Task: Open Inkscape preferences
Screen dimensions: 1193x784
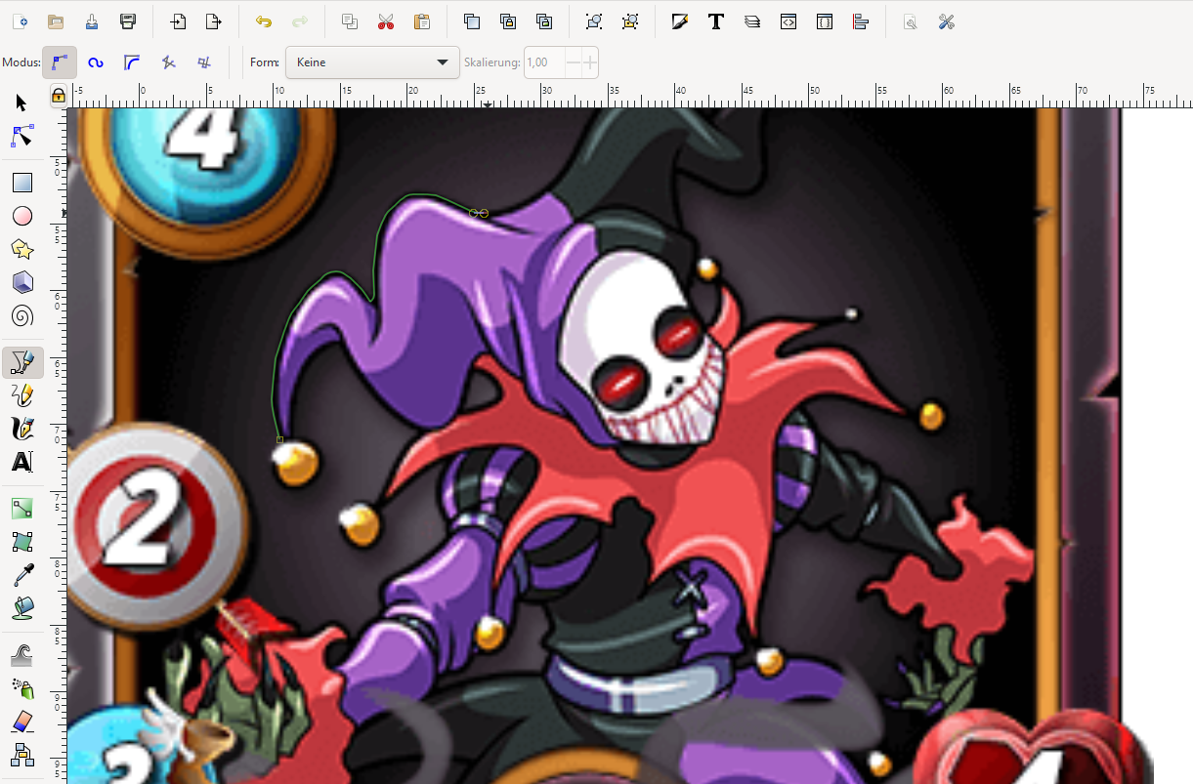Action: (946, 21)
